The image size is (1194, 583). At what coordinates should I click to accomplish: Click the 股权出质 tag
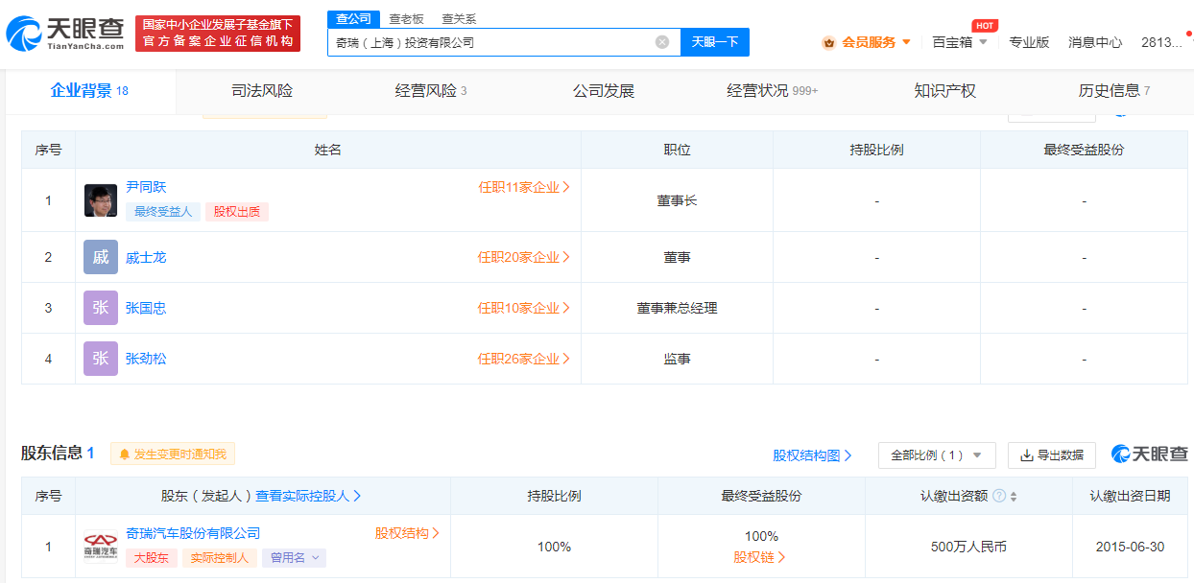(237, 212)
